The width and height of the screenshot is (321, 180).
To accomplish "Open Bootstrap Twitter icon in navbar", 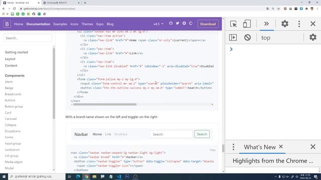I will point(178,23).
